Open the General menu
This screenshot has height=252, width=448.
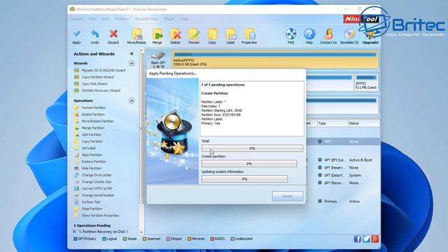coord(76,19)
